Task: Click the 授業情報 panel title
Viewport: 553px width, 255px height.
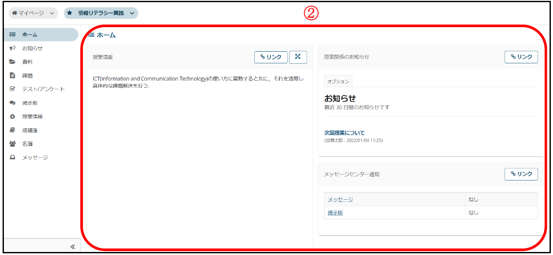Action: click(x=103, y=57)
